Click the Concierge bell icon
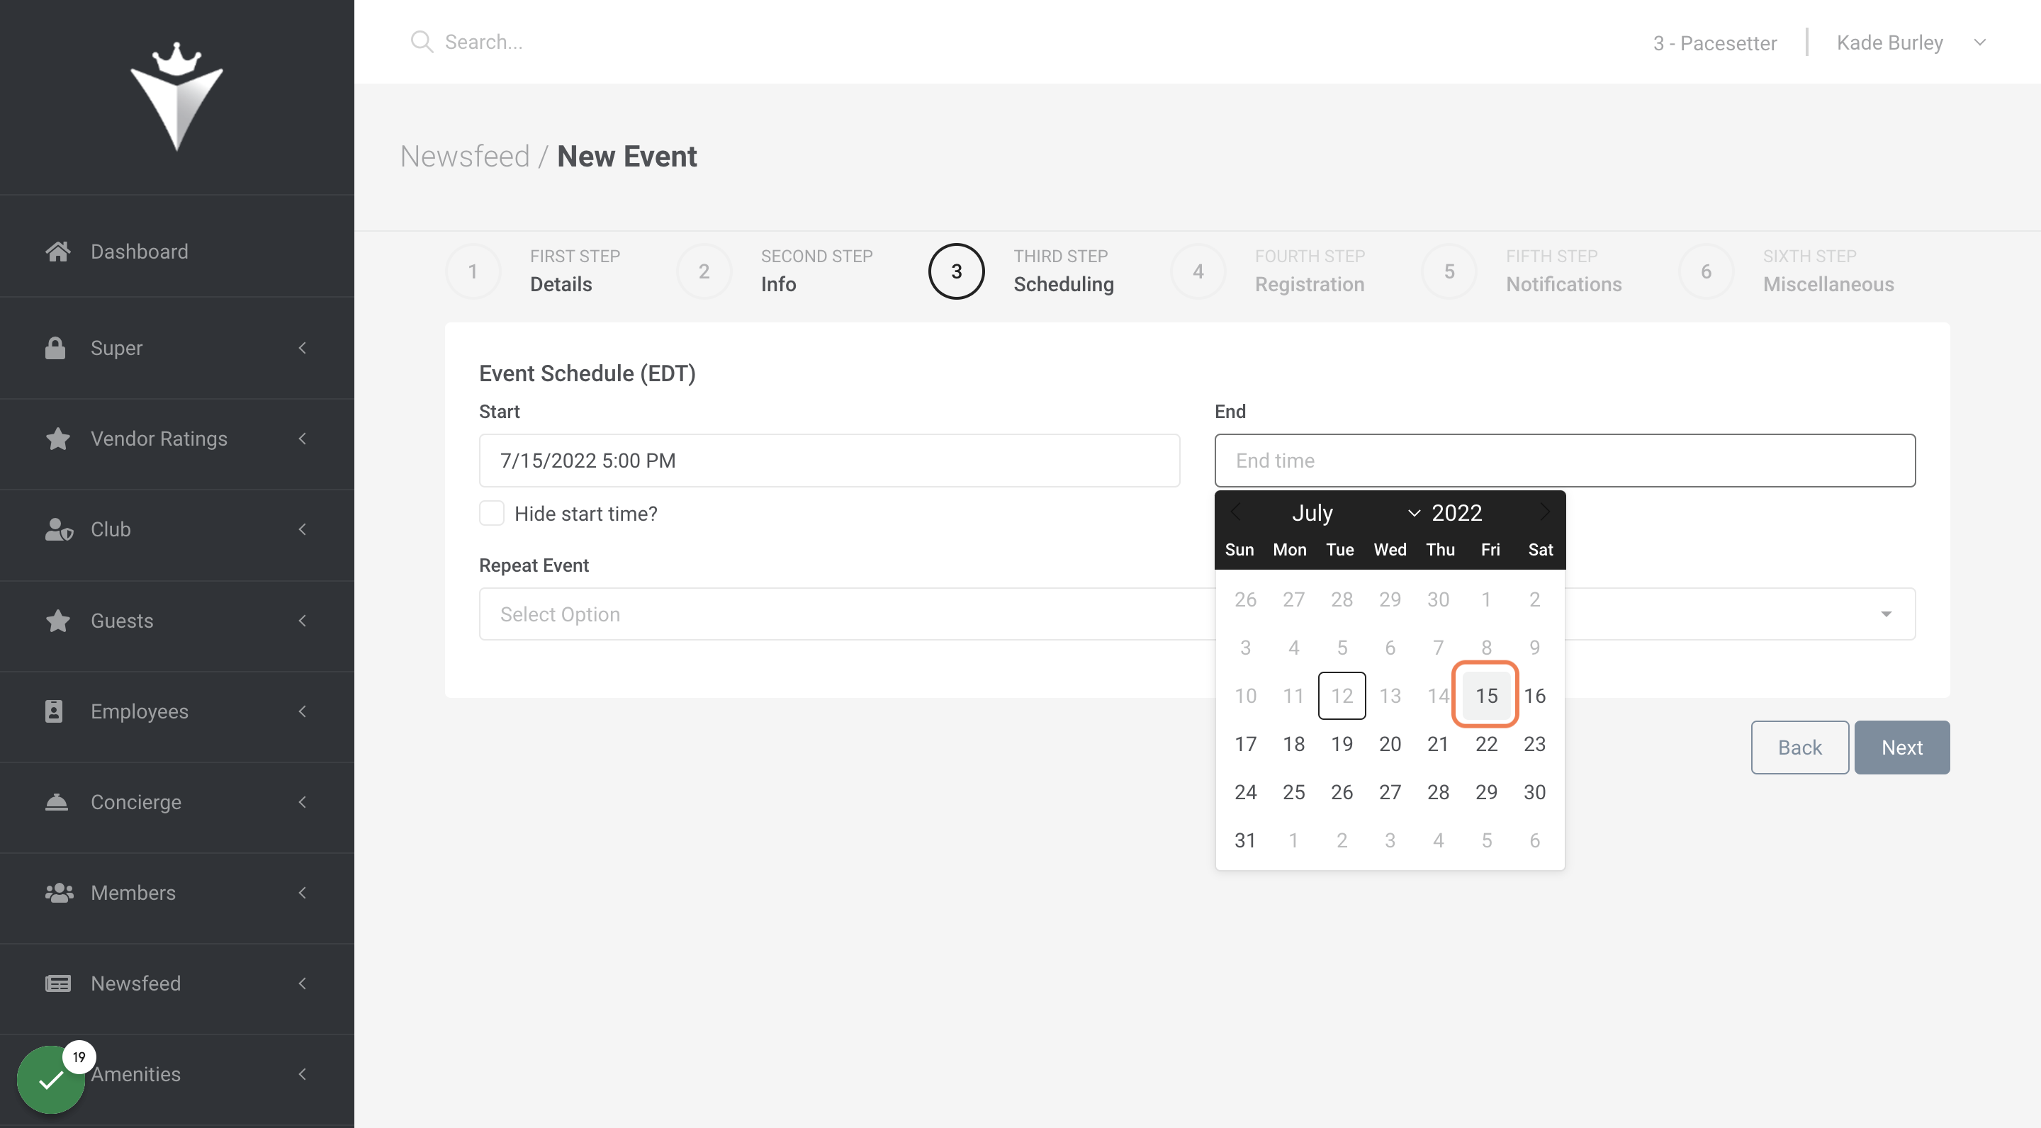The height and width of the screenshot is (1128, 2041). (56, 801)
